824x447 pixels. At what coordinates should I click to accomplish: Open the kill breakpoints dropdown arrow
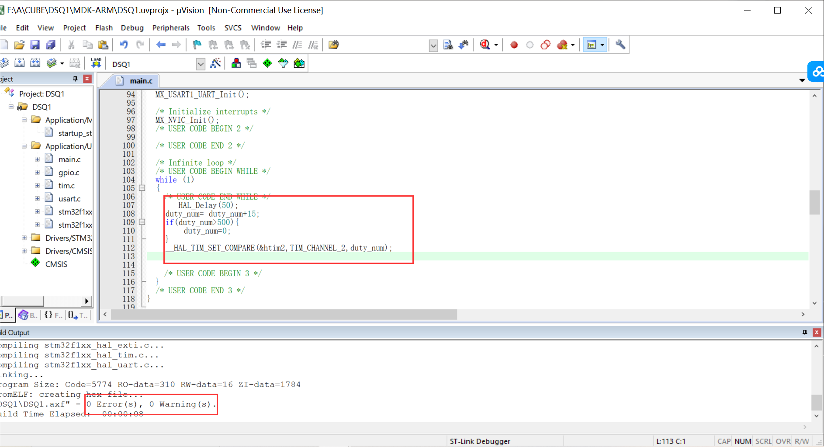(x=573, y=45)
